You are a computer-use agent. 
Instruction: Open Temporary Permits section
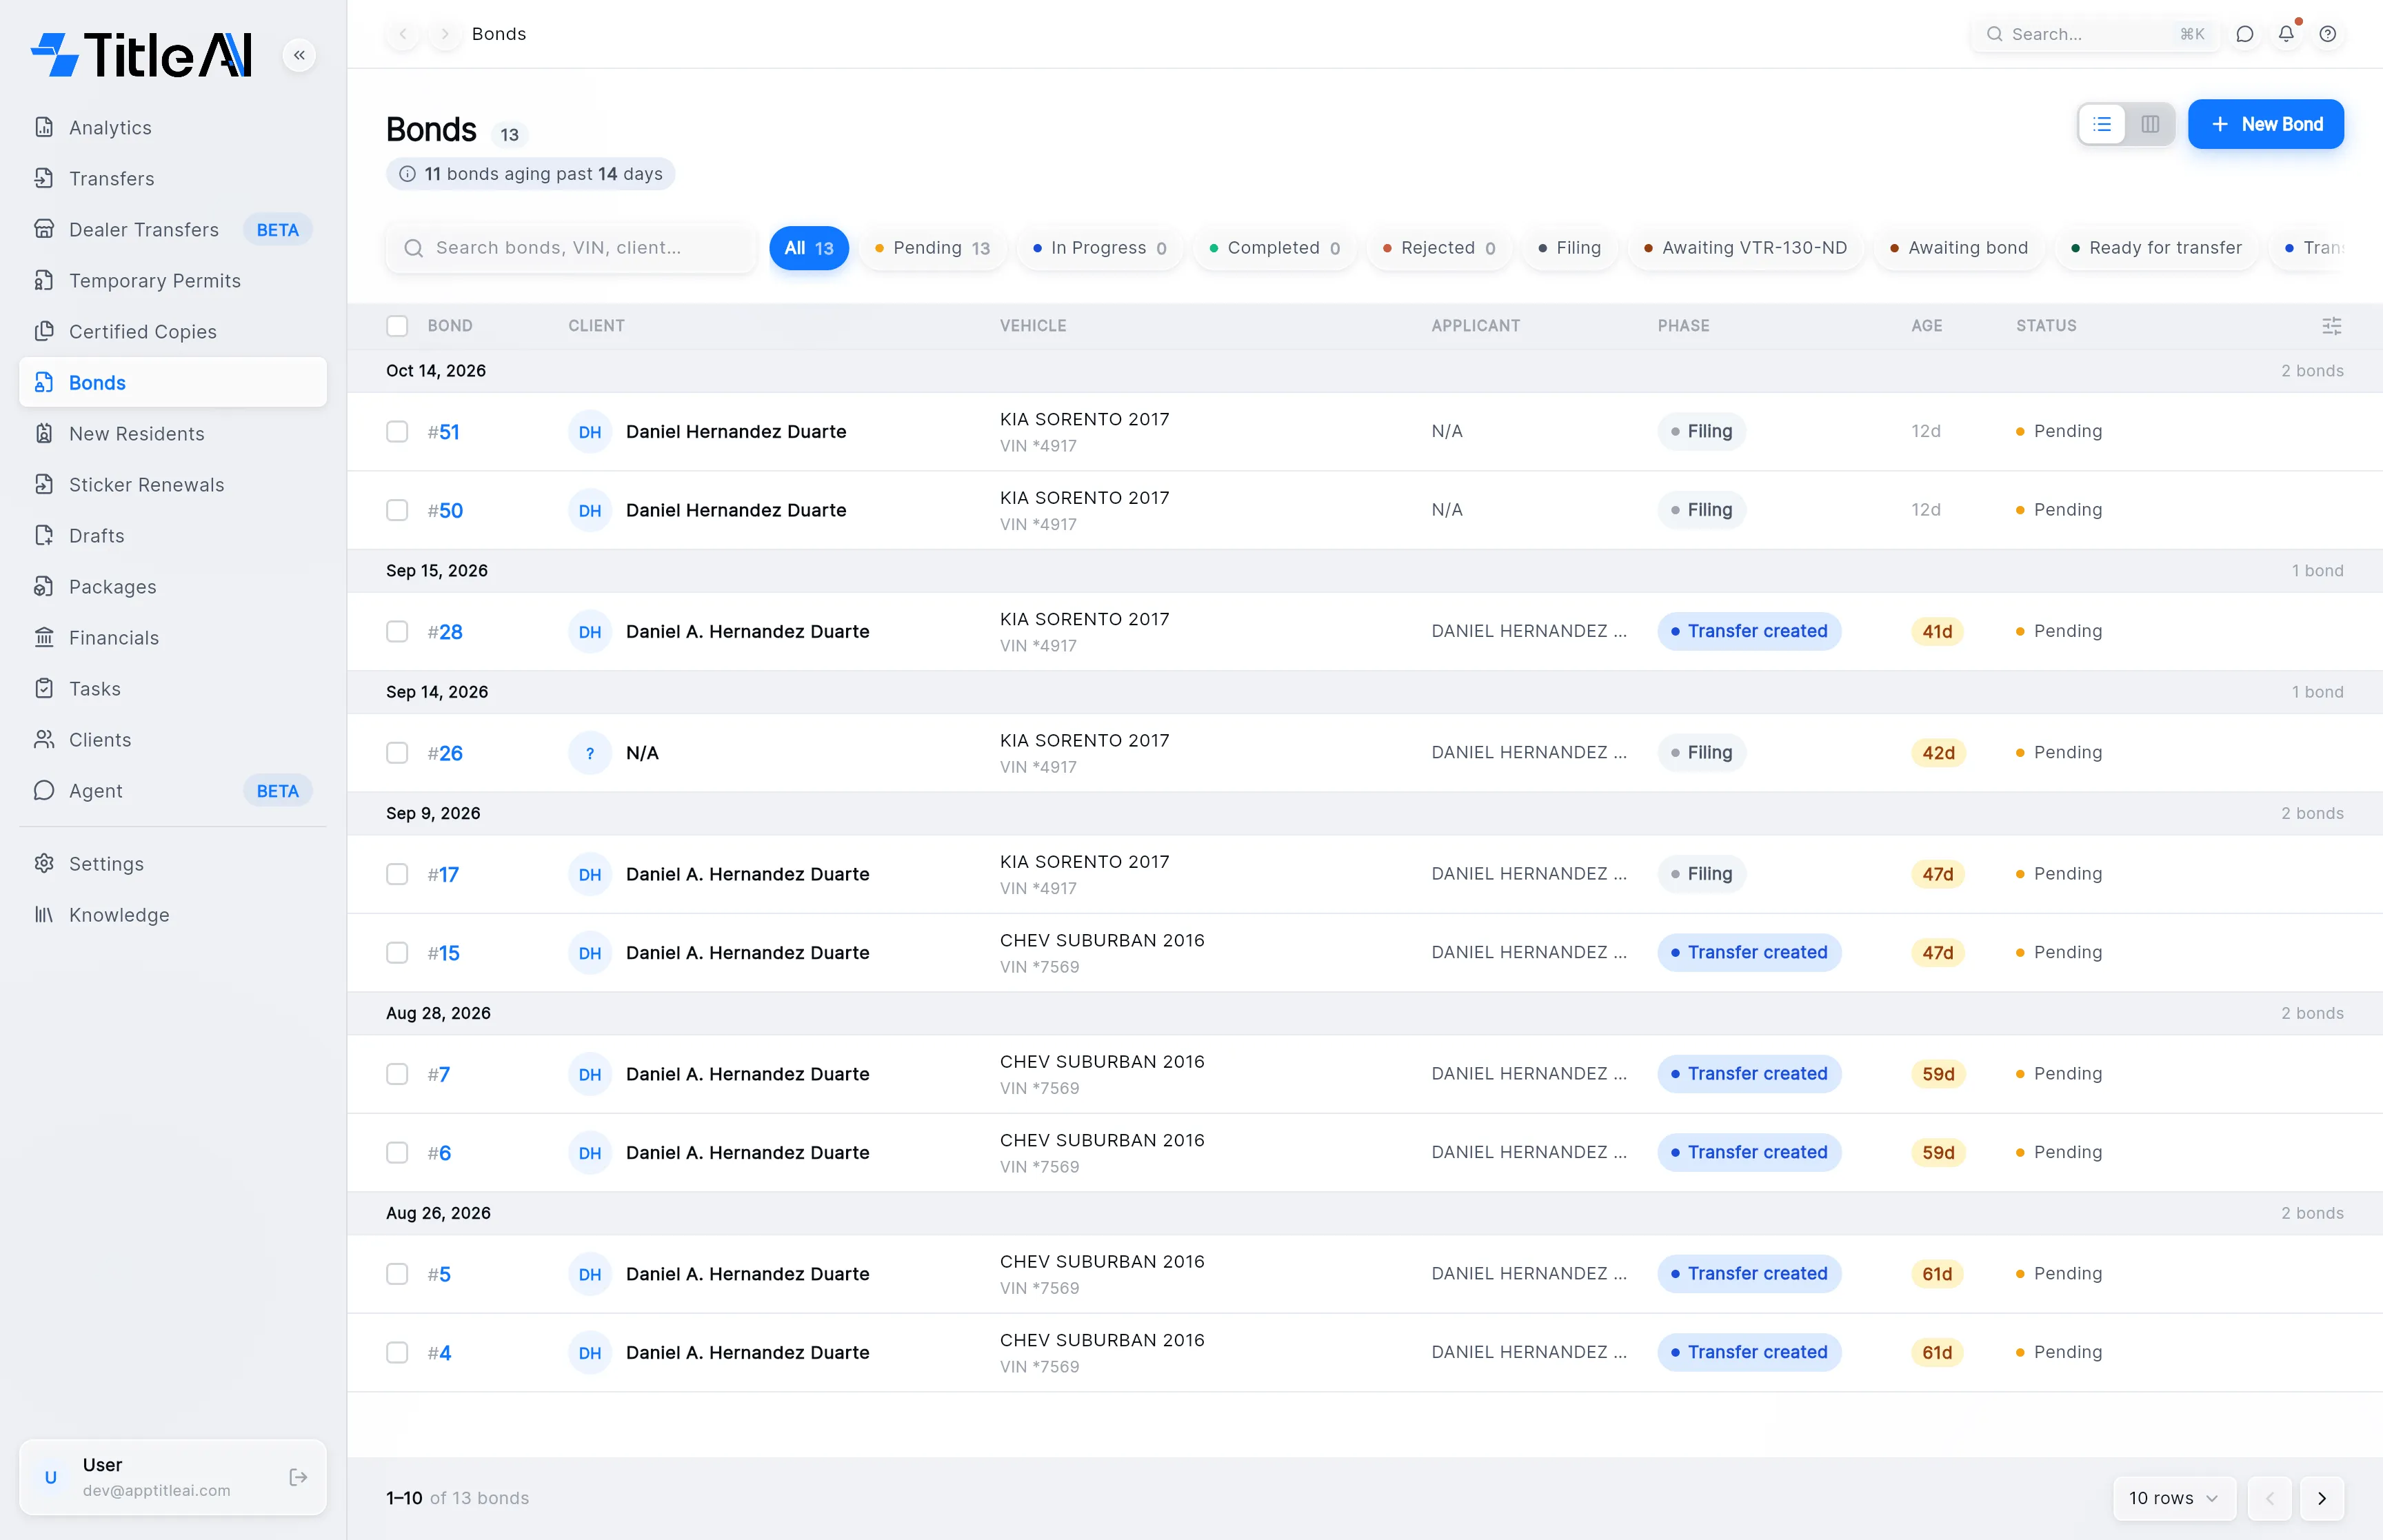tap(172, 280)
